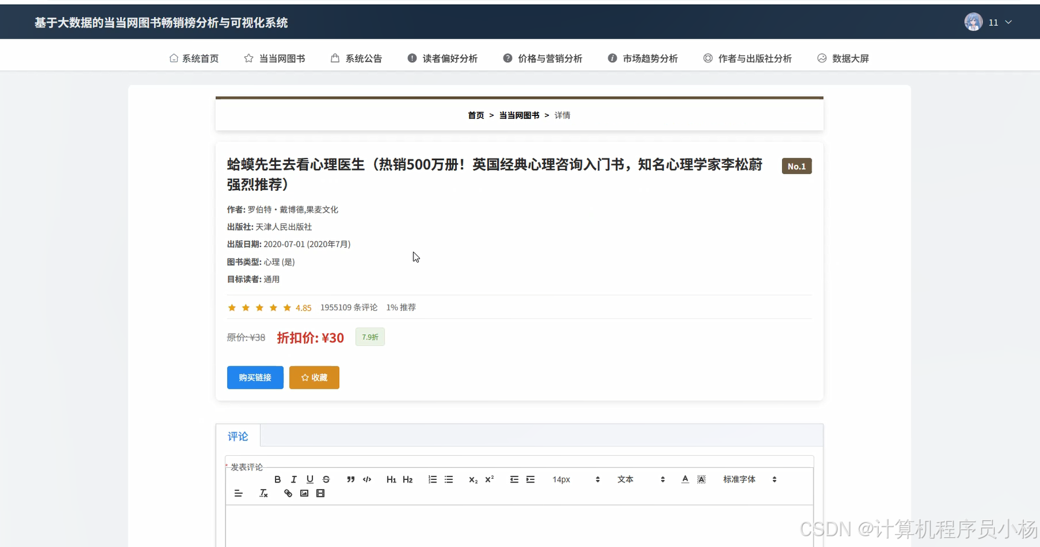This screenshot has height=547, width=1040.
Task: Open the 文本 heading style dropdown
Action: (x=641, y=479)
